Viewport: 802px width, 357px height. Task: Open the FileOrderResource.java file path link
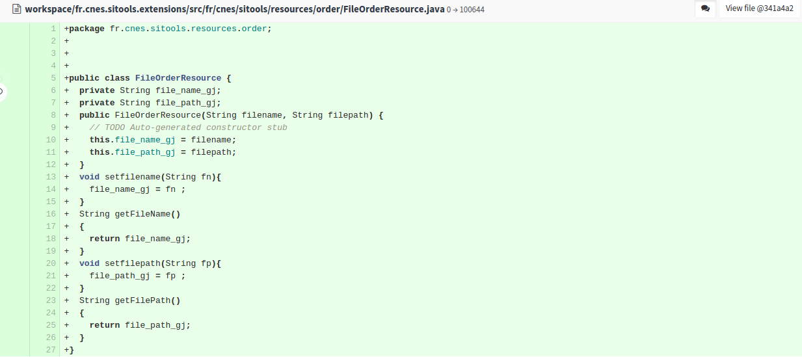235,10
